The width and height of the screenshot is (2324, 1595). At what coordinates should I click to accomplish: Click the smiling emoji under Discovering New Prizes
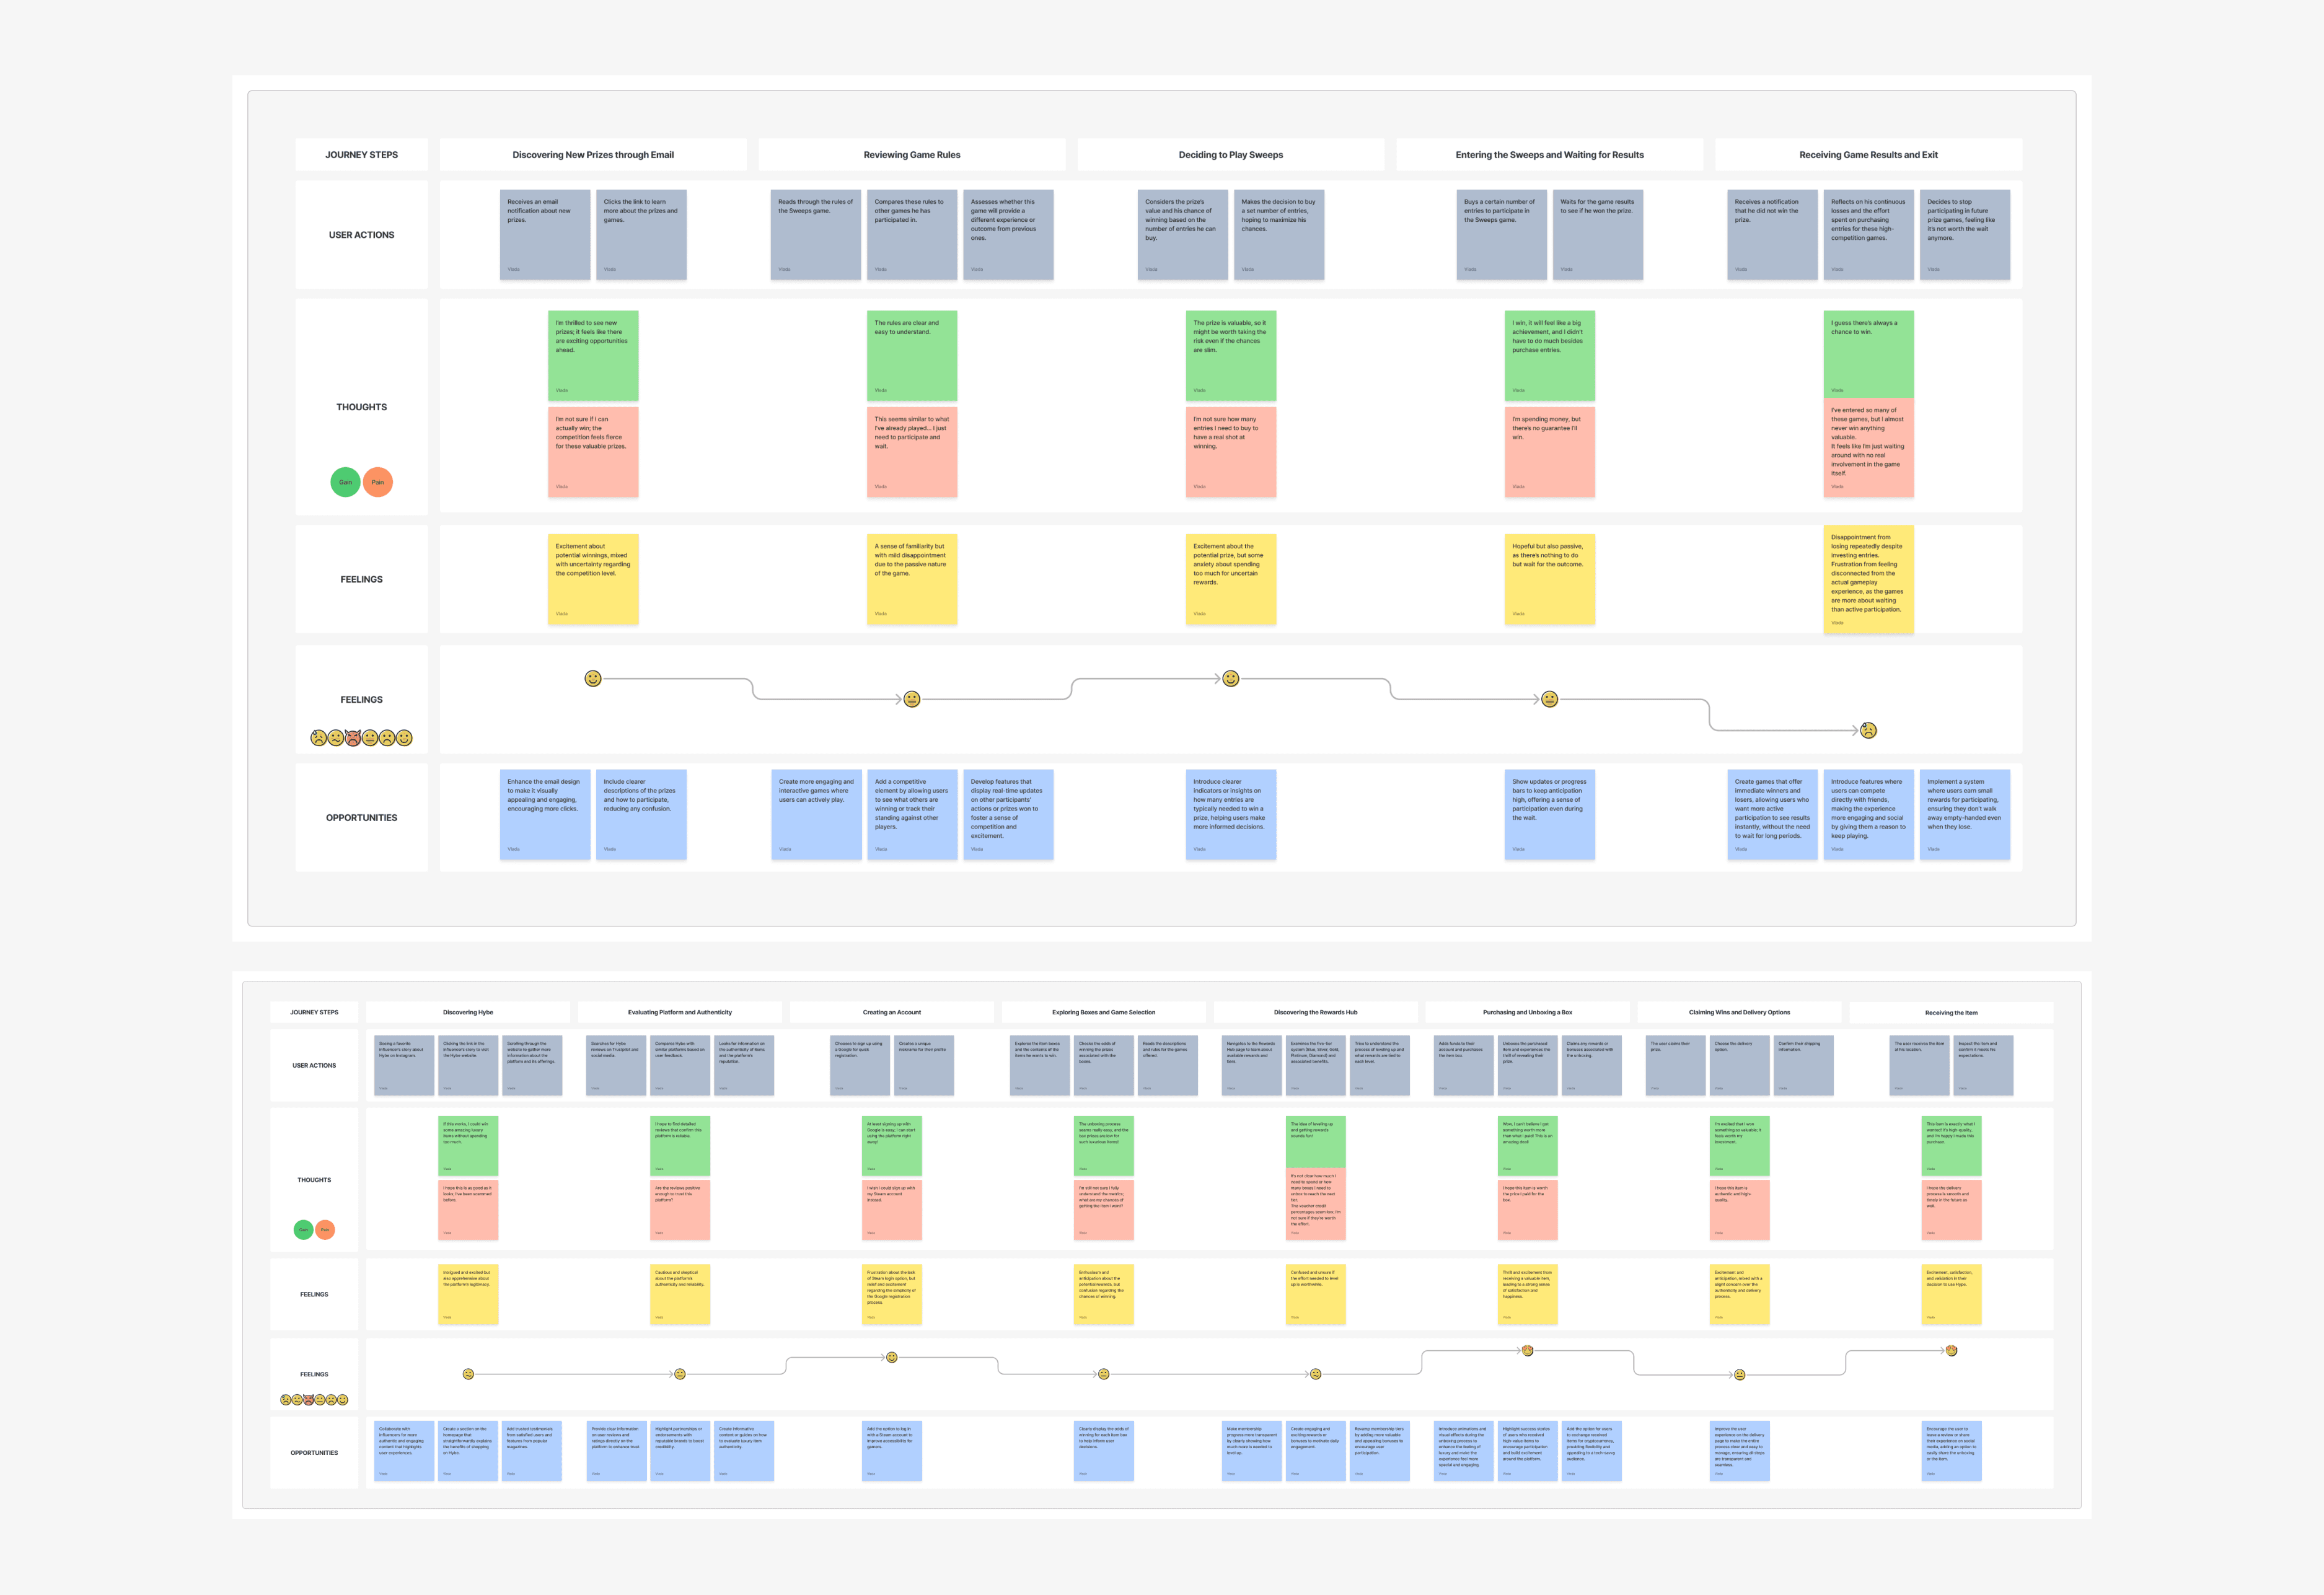click(x=593, y=679)
